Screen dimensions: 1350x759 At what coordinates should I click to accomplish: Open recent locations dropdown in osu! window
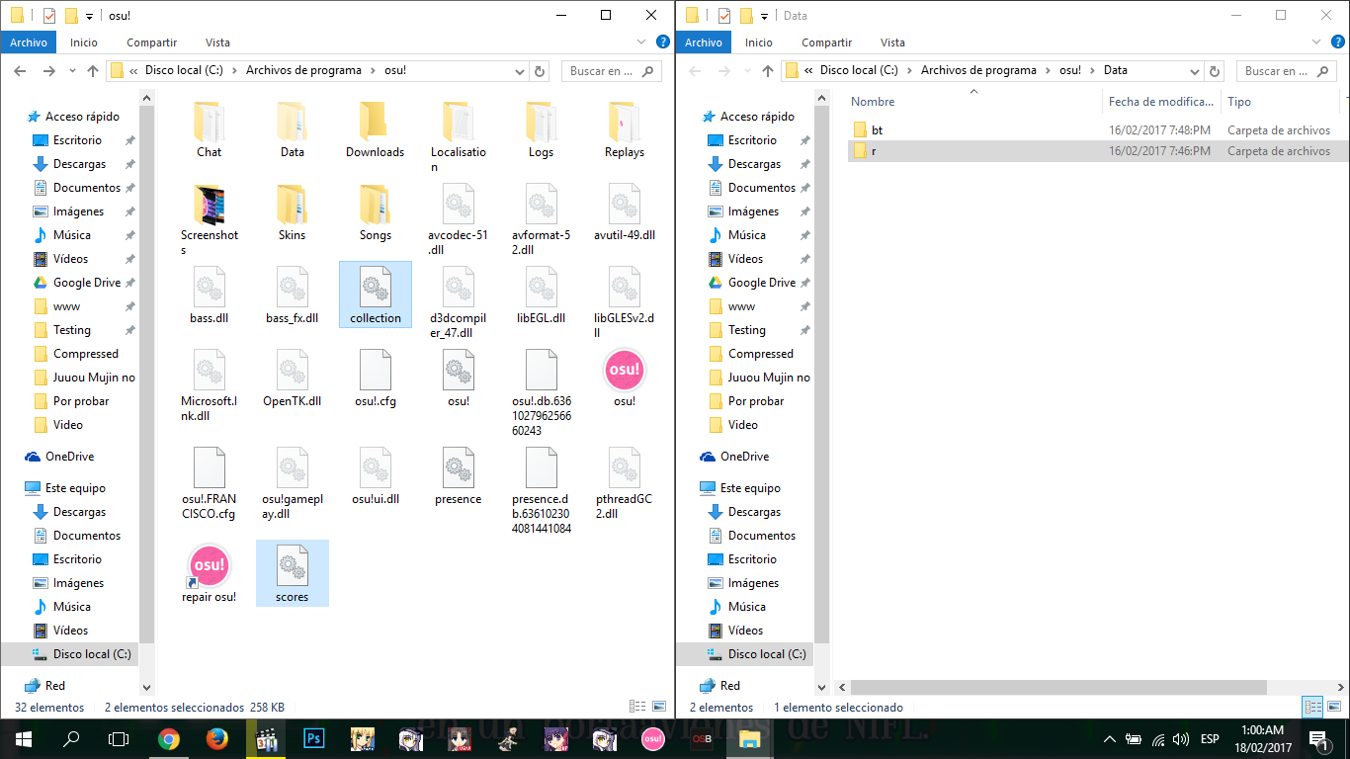72,71
